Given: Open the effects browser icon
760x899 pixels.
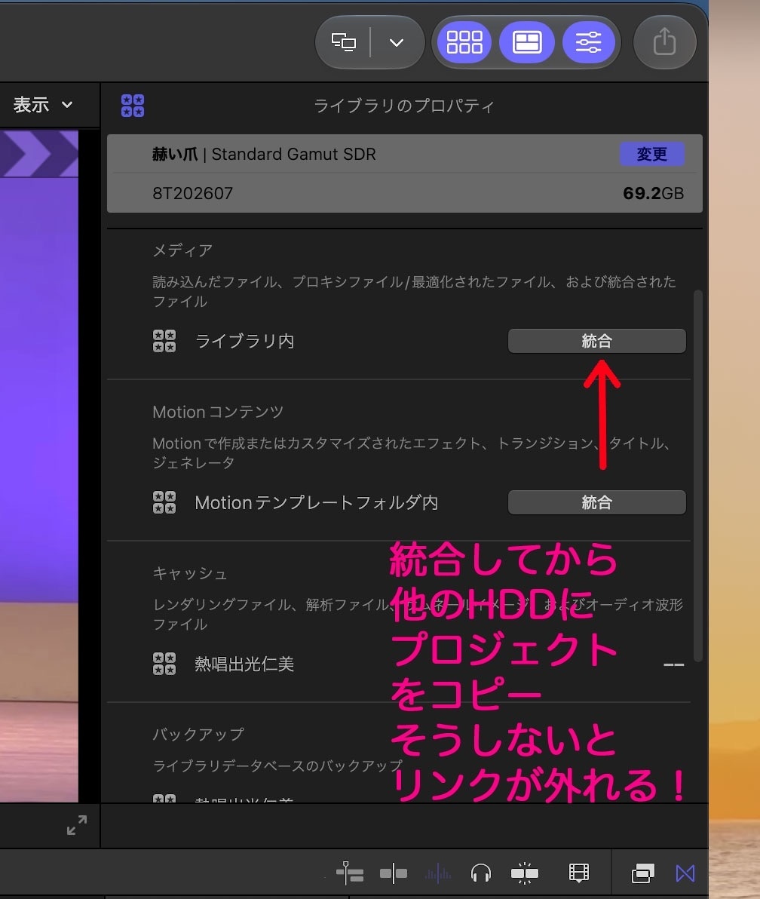Looking at the screenshot, I should pos(643,873).
